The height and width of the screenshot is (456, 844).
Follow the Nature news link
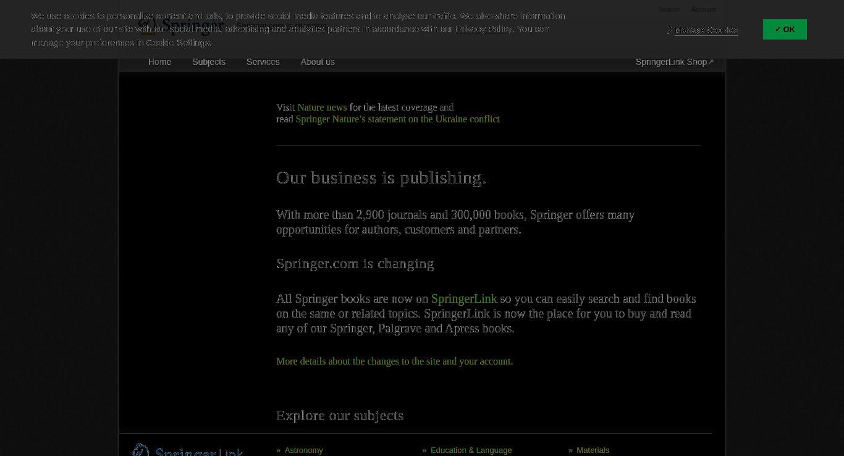click(322, 107)
